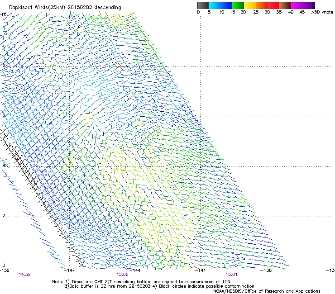
Task: Click the longitude label '-138'
Action: click(x=266, y=270)
